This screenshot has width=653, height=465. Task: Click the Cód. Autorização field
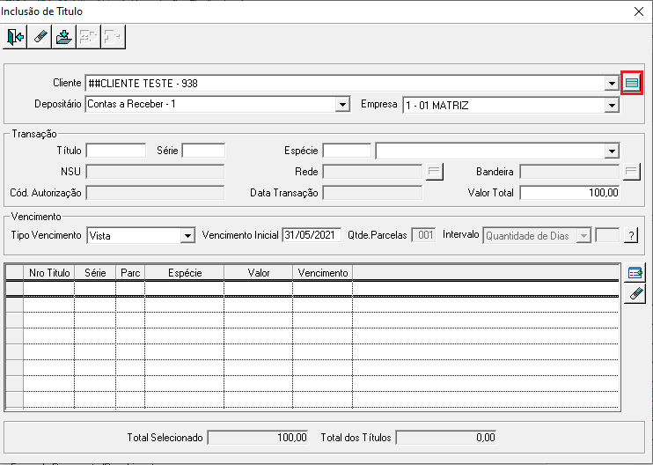155,193
